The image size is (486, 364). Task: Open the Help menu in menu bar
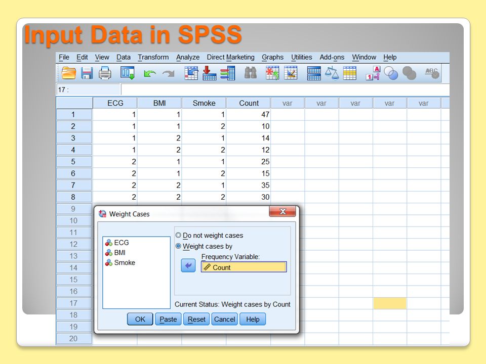pos(390,57)
